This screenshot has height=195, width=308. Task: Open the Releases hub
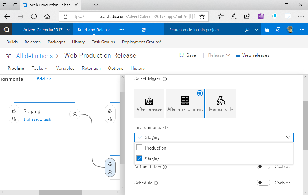pyautogui.click(x=33, y=42)
